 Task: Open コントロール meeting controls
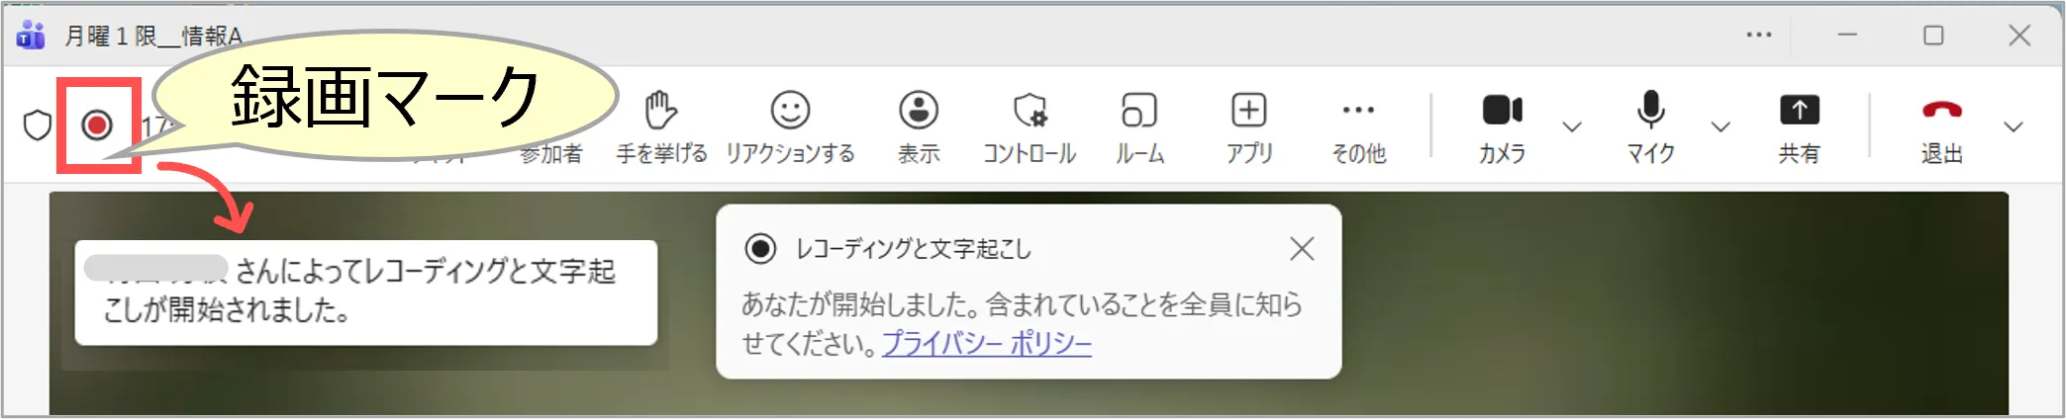point(1030,126)
